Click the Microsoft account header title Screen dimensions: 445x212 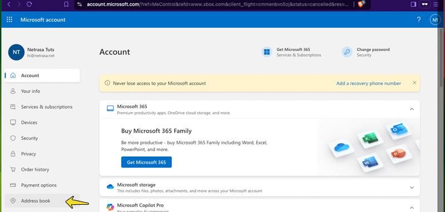pos(43,19)
